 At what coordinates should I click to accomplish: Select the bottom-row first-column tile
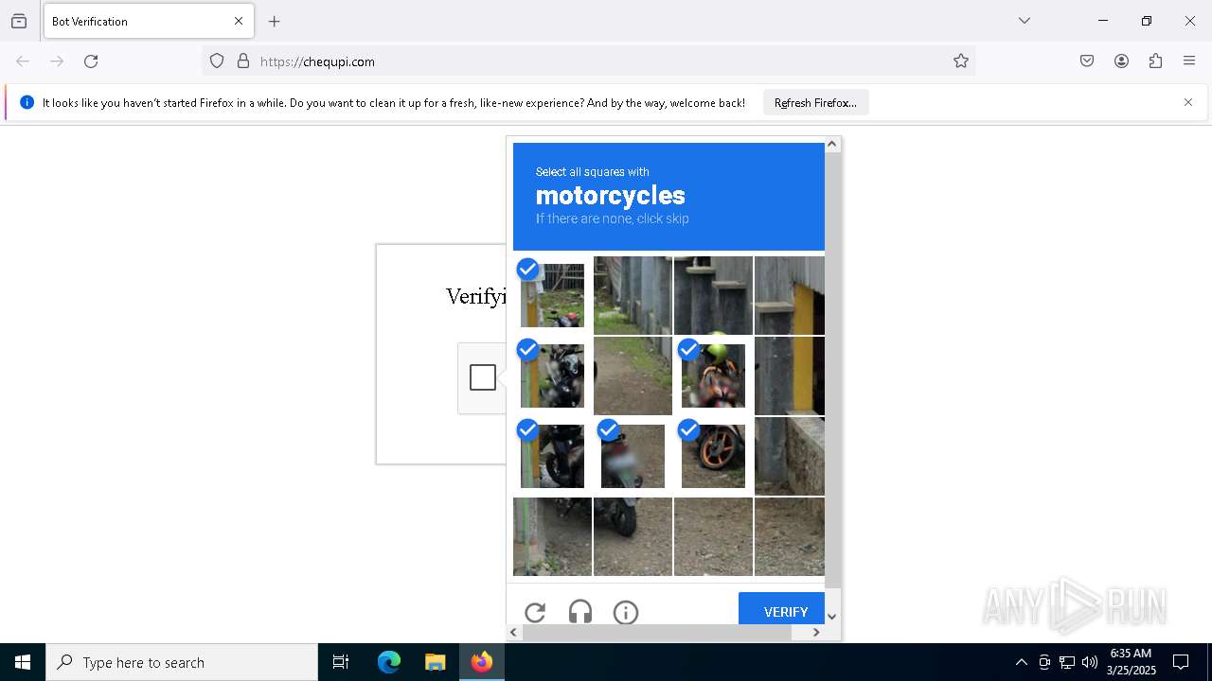tap(552, 536)
